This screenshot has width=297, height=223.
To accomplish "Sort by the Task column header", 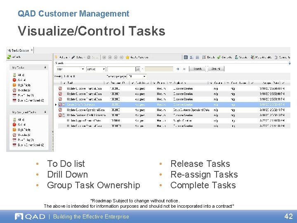I will [70, 83].
